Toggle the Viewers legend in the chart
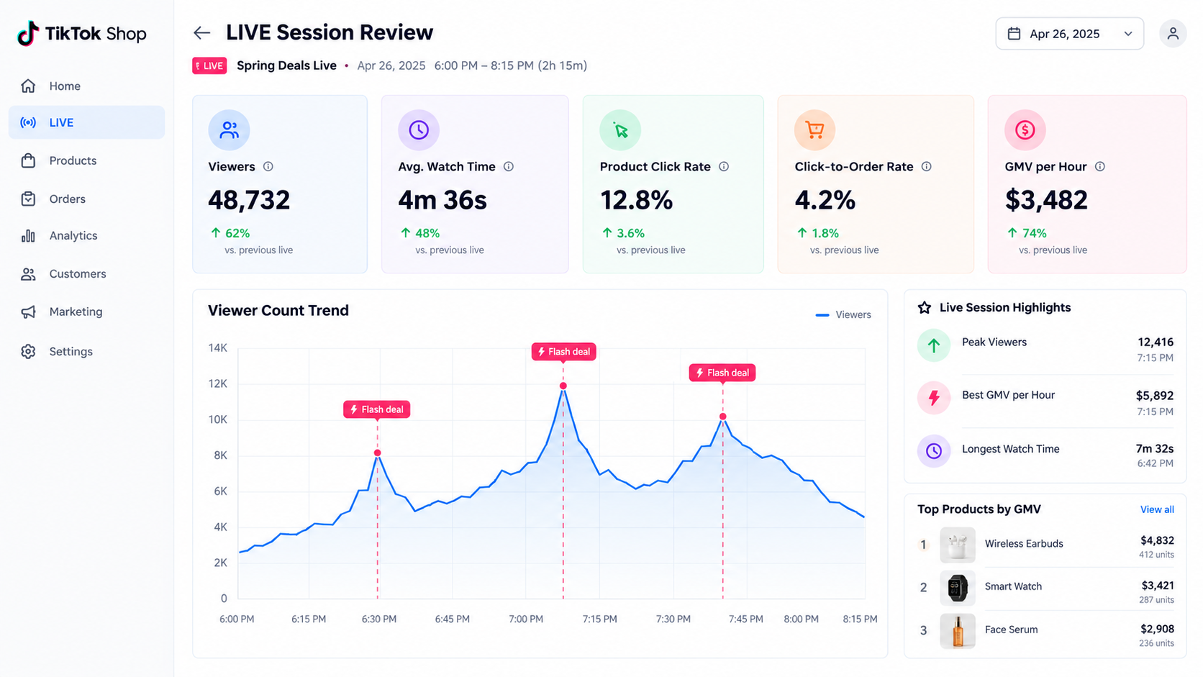Viewport: 1203px width, 677px height. click(x=843, y=314)
